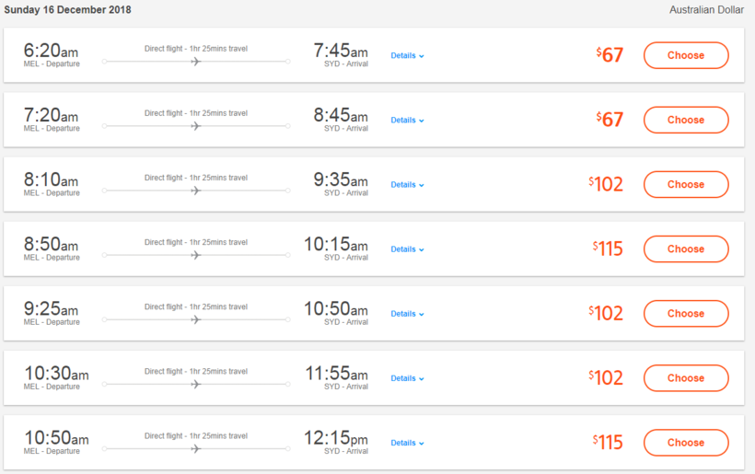Click the airplane icon on the 8:10am flight
Viewport: 755px width, 474px height.
coord(195,191)
